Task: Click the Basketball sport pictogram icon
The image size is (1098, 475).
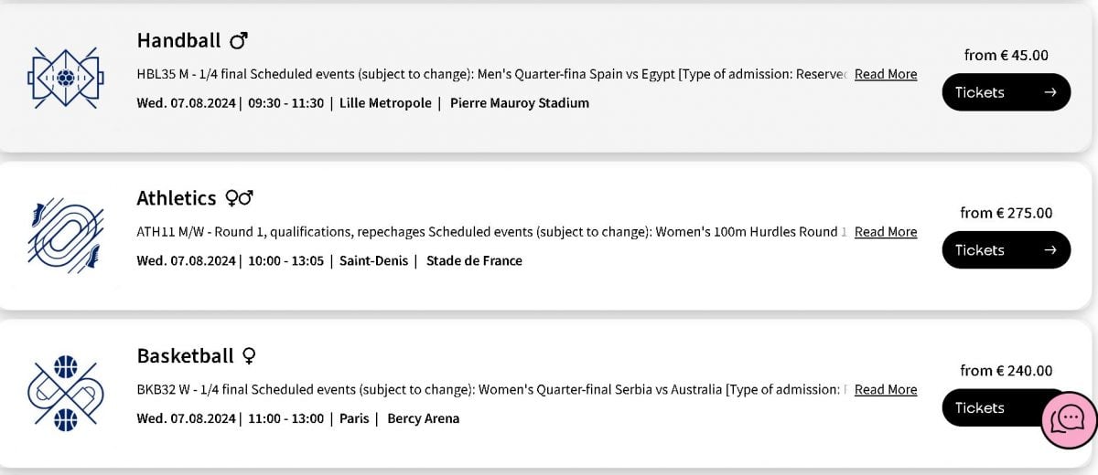Action: pos(65,394)
